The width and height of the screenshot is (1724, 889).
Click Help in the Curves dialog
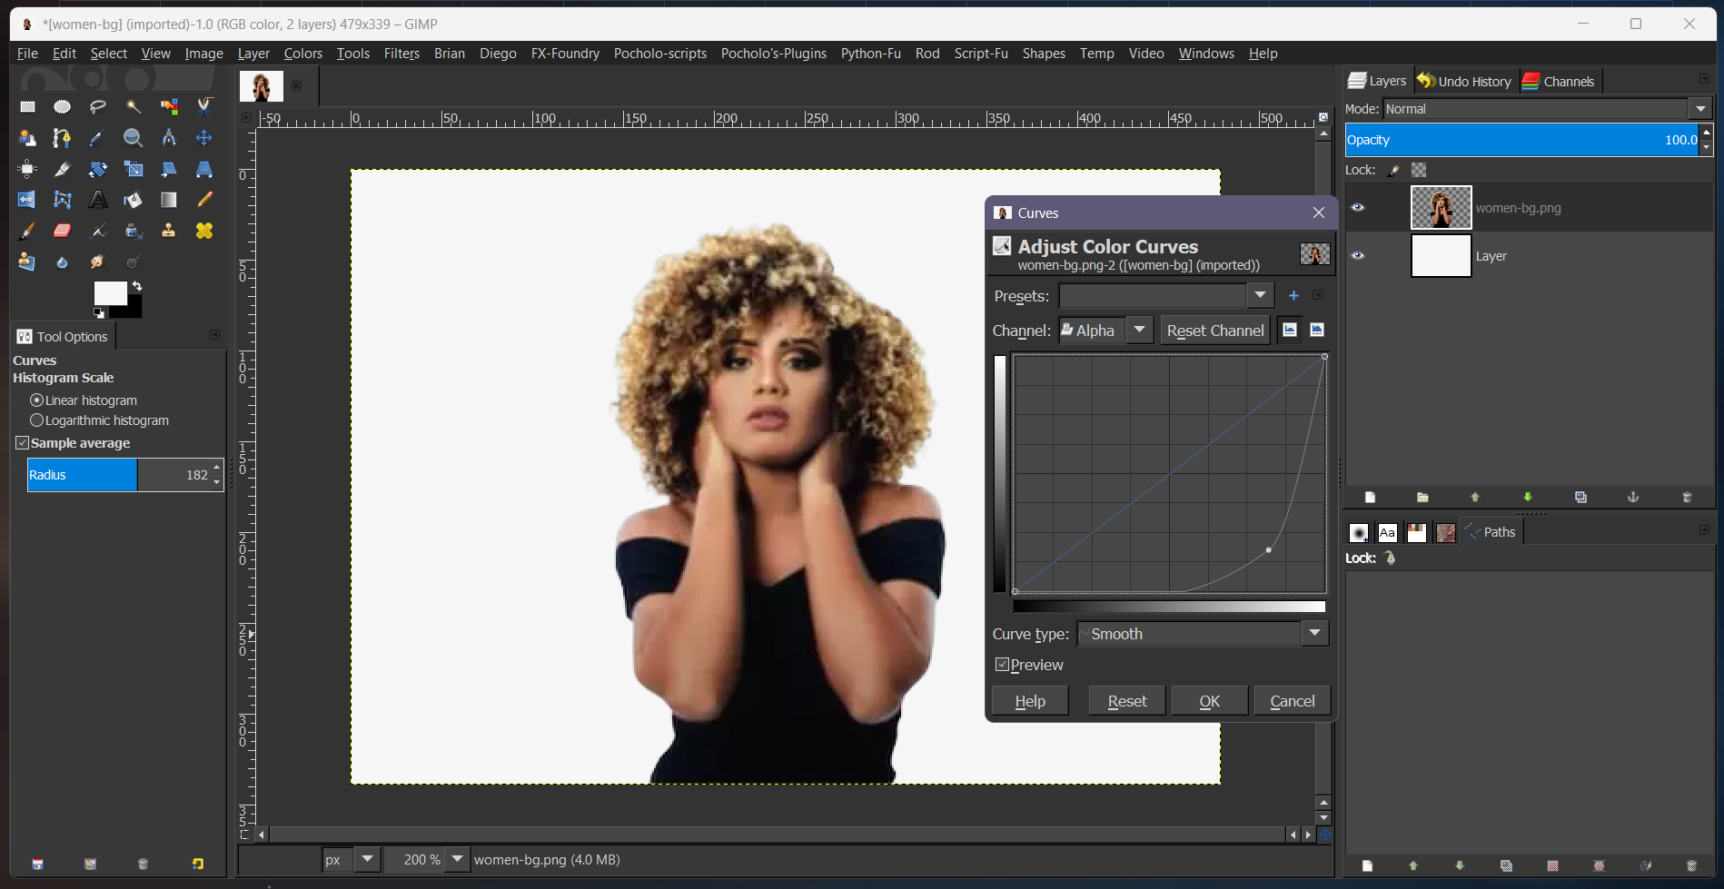click(x=1030, y=701)
